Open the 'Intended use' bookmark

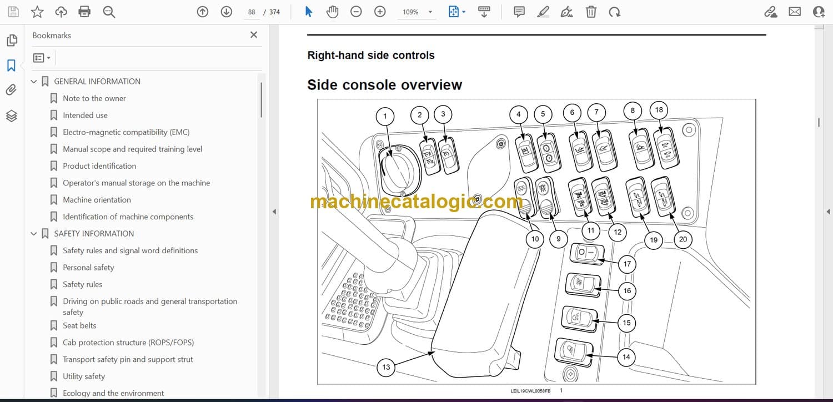pos(85,115)
